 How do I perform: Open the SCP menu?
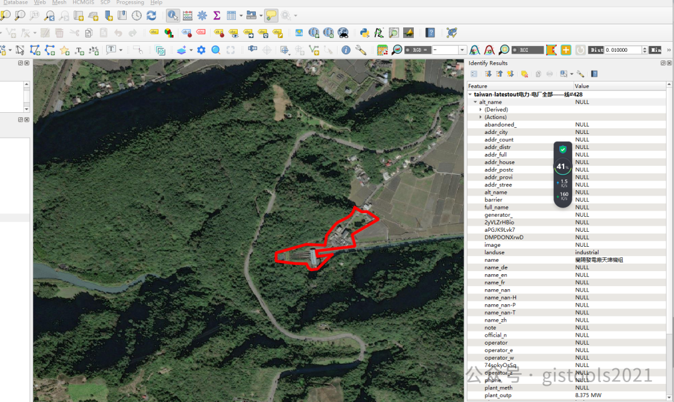tap(105, 2)
